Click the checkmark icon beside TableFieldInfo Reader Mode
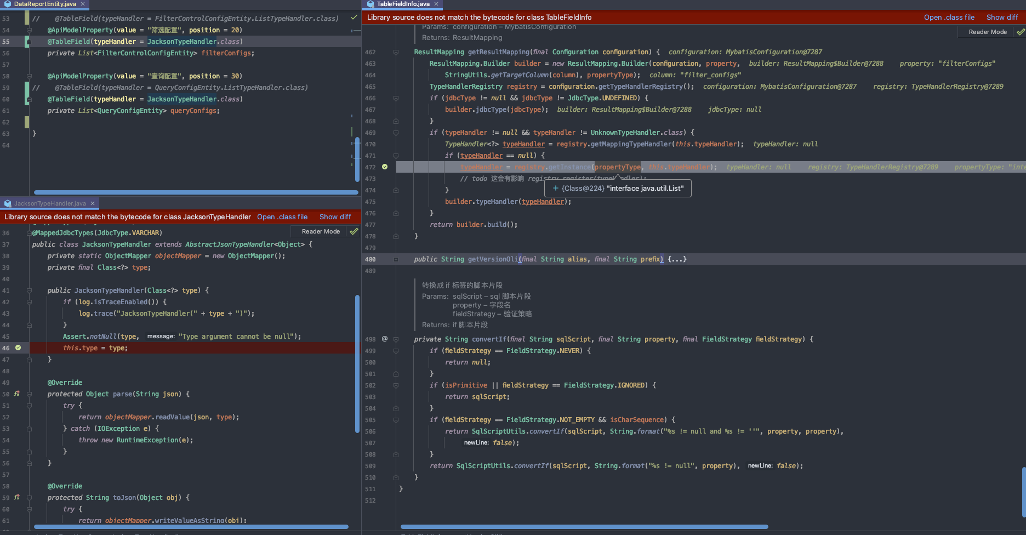Image resolution: width=1026 pixels, height=535 pixels. (x=1021, y=32)
